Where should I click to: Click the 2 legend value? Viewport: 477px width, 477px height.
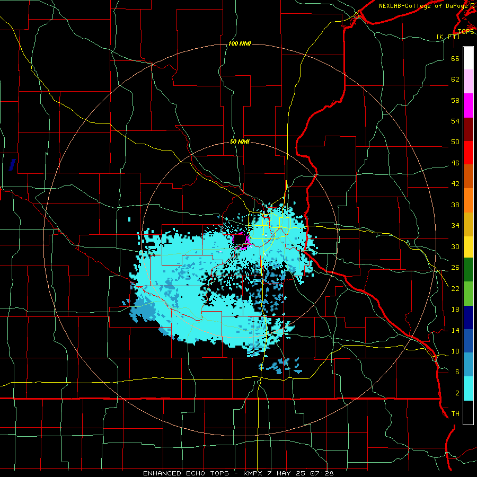click(457, 393)
